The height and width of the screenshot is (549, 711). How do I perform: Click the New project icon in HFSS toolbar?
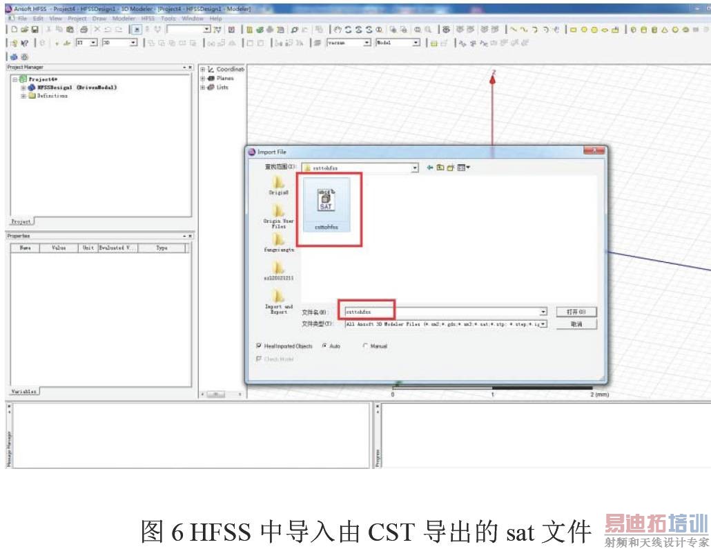[x=14, y=30]
